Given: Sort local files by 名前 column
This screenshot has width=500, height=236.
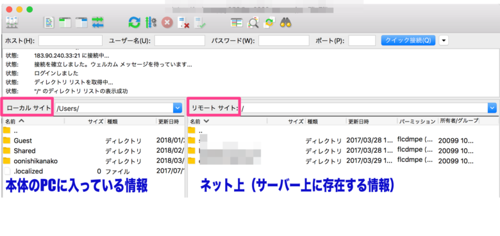Looking at the screenshot, I should [33, 121].
